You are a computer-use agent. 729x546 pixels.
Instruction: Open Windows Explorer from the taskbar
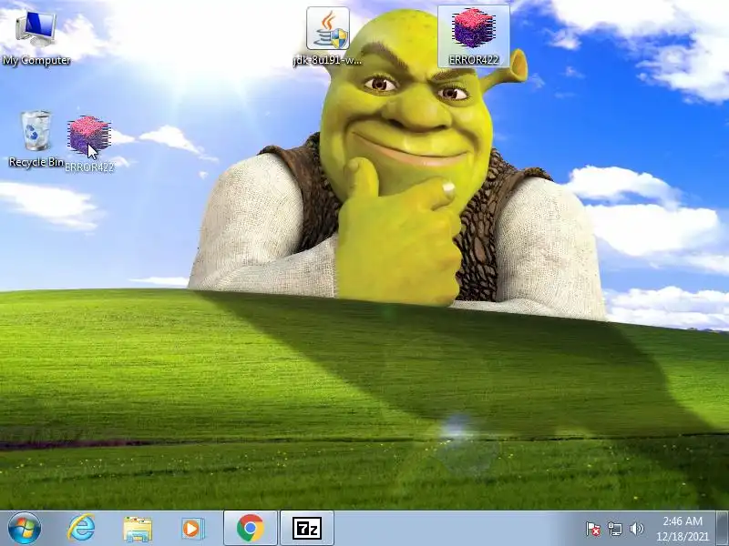tap(138, 529)
